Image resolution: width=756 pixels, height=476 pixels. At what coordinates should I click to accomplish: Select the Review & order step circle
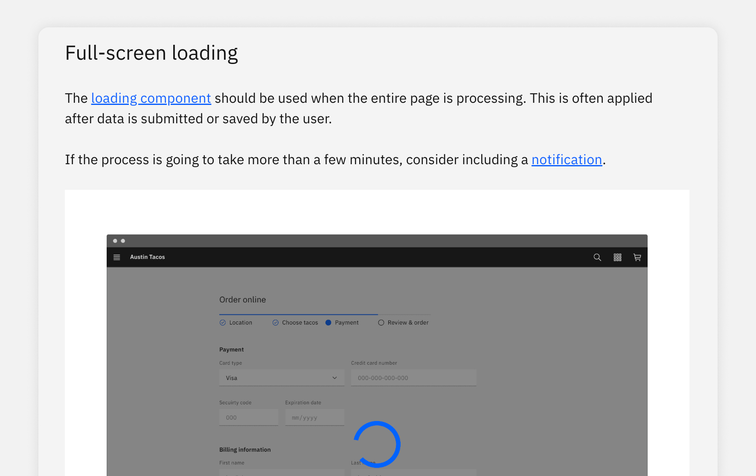pos(381,322)
